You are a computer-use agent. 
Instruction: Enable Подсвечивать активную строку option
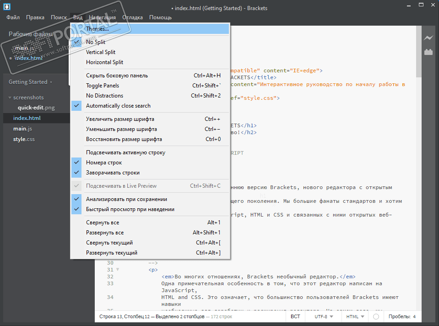[x=150, y=152]
